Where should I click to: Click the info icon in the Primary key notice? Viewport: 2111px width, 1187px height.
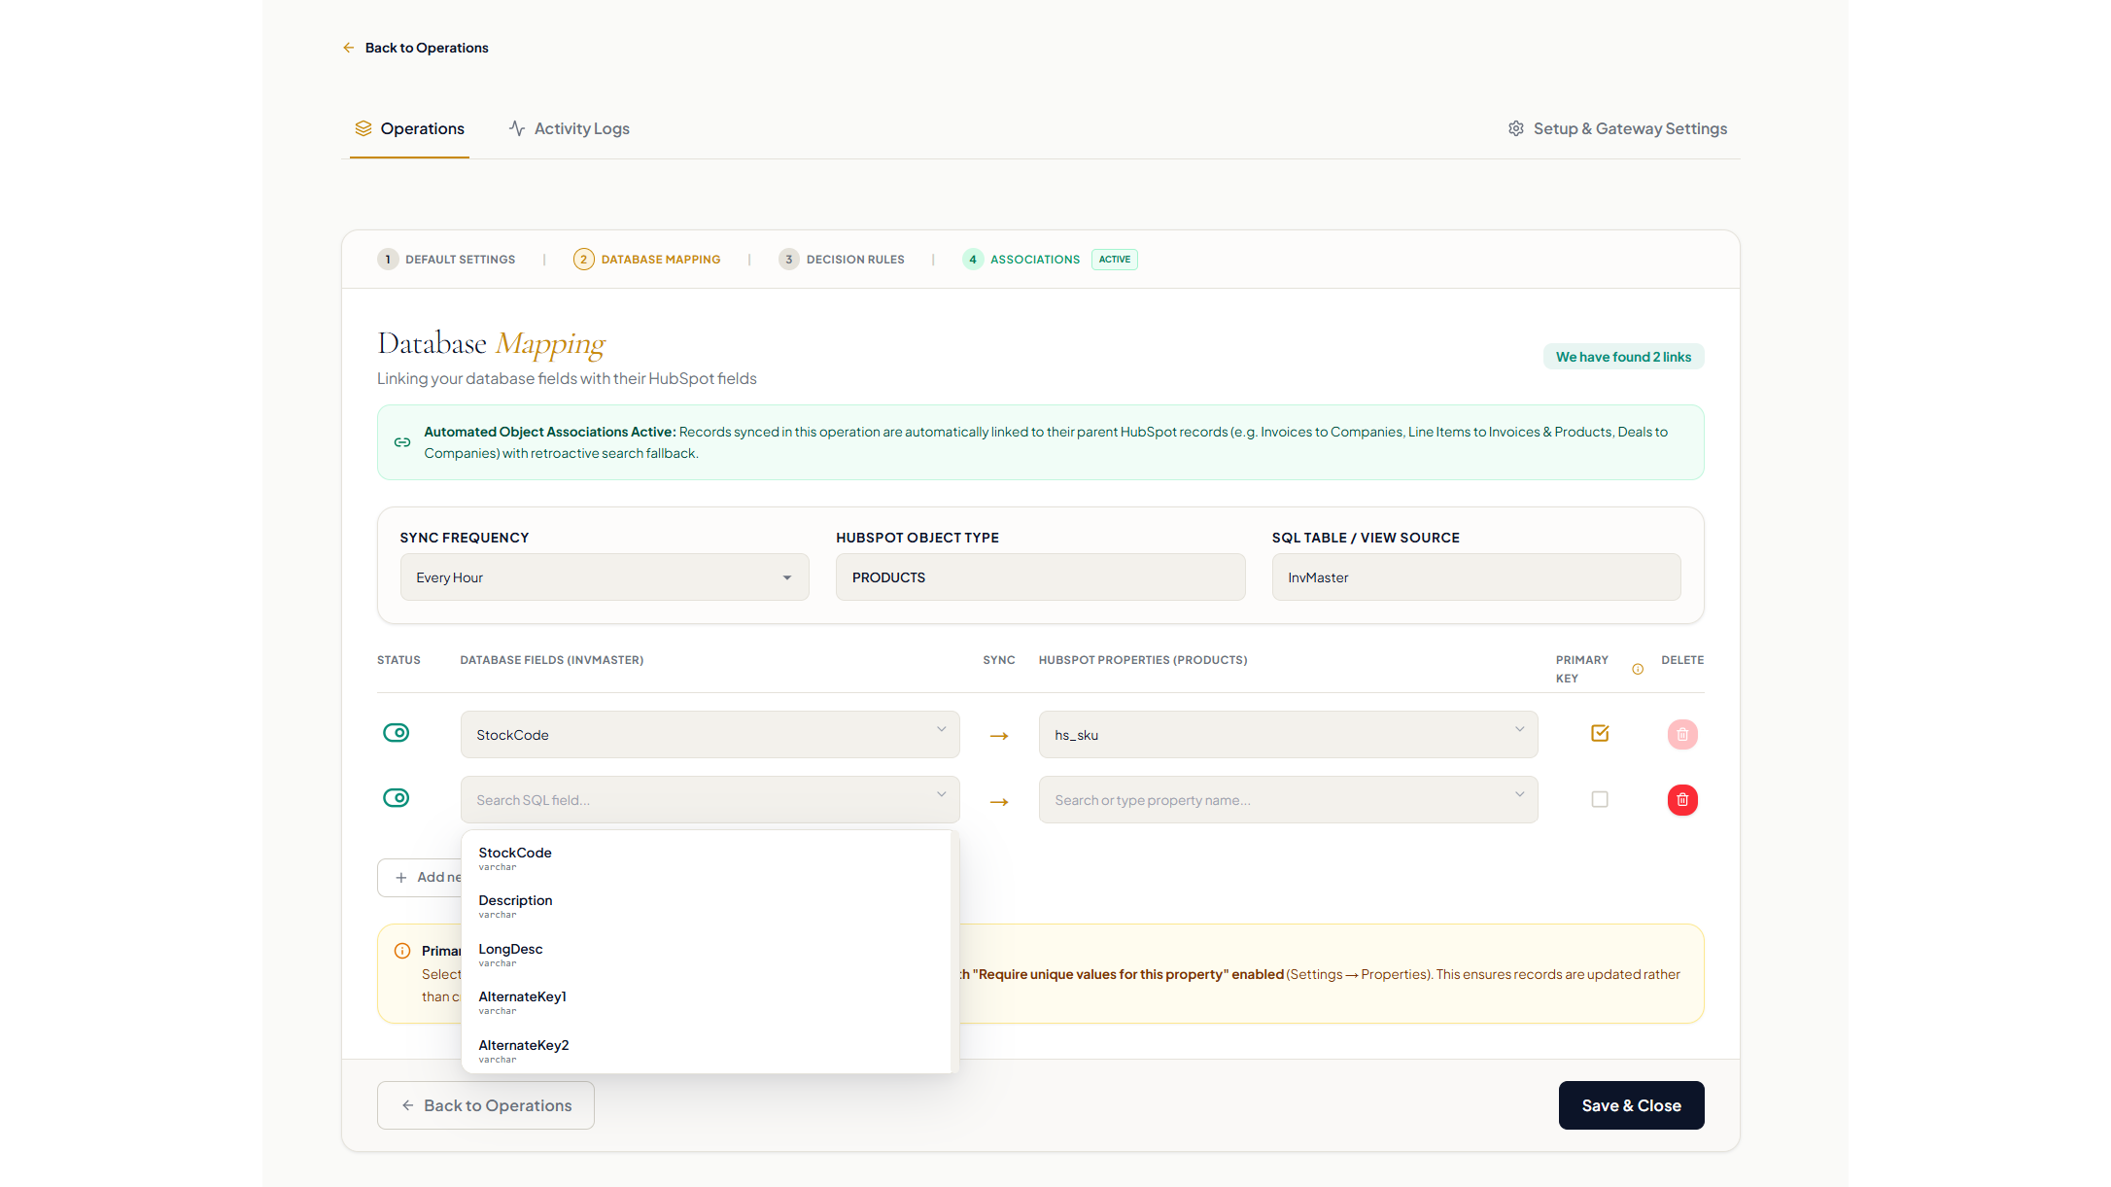point(402,951)
